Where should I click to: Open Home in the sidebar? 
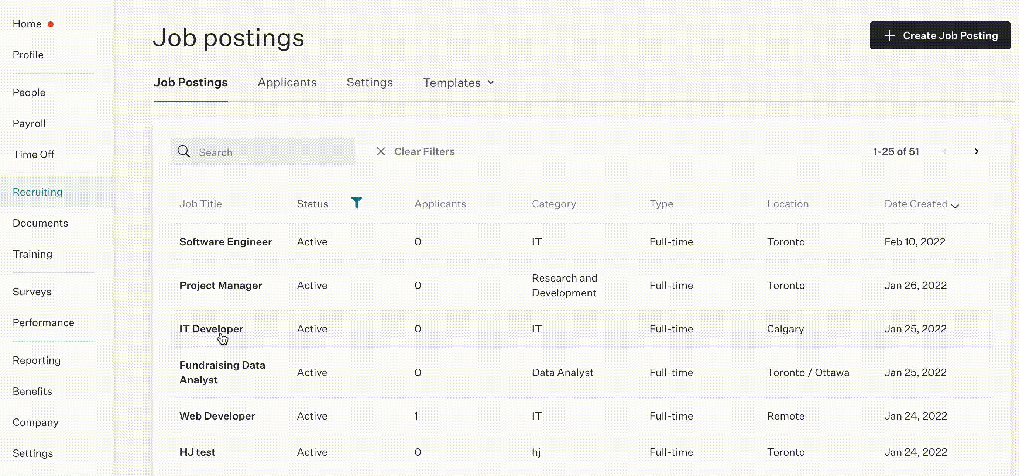click(x=27, y=24)
